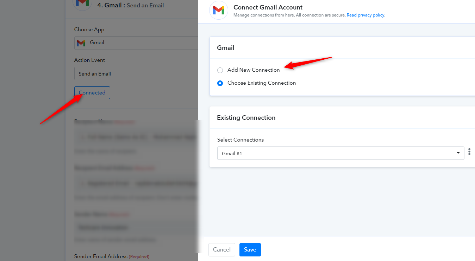Open the Action Event dropdown showing Send an Email

click(x=136, y=74)
